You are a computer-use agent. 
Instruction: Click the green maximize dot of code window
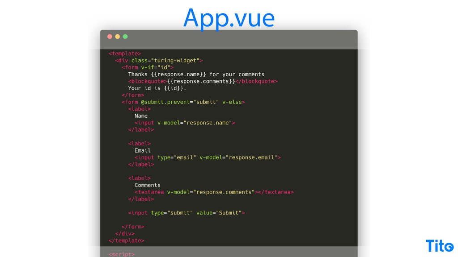pyautogui.click(x=125, y=37)
